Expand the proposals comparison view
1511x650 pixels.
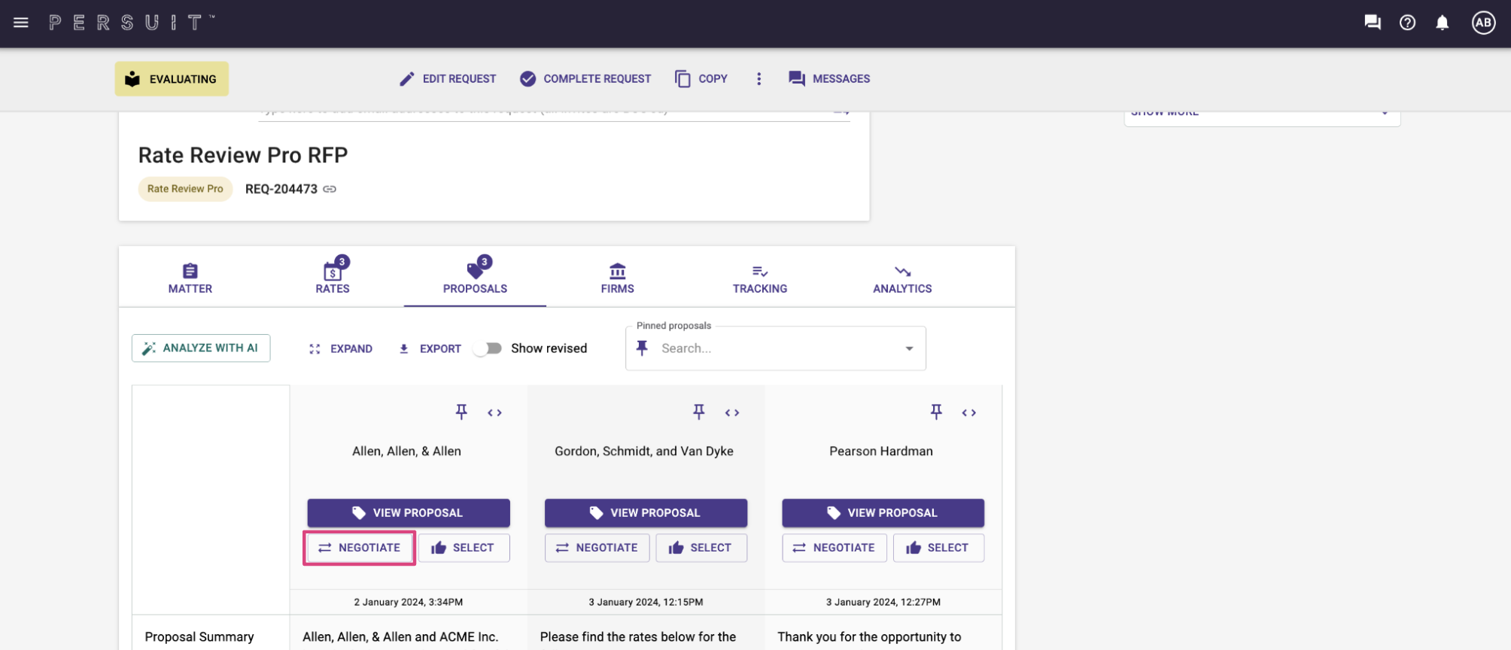coord(340,349)
